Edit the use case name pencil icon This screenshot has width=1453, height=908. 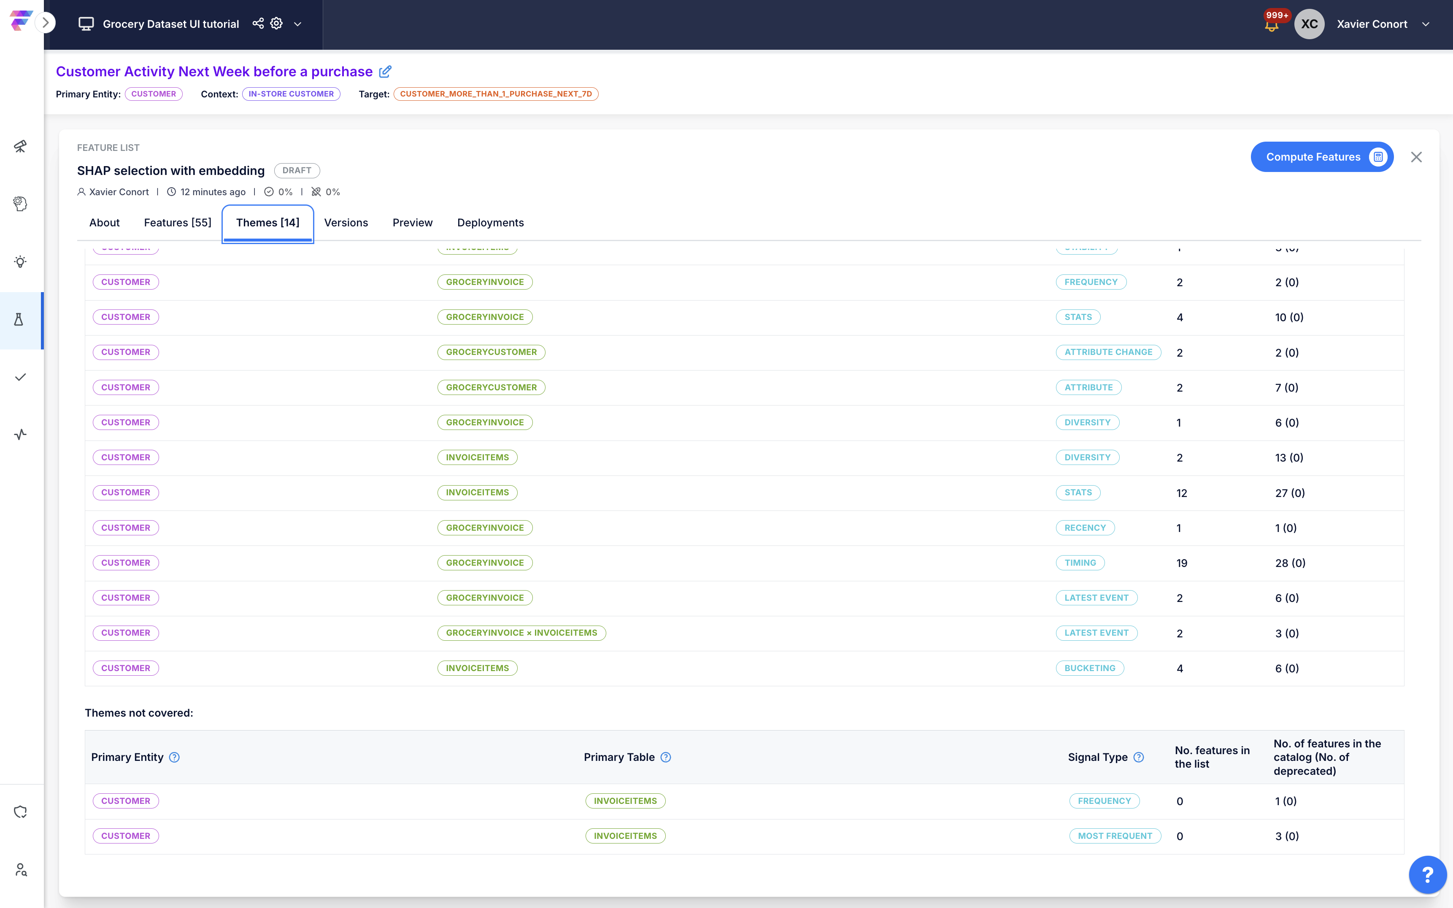tap(385, 72)
